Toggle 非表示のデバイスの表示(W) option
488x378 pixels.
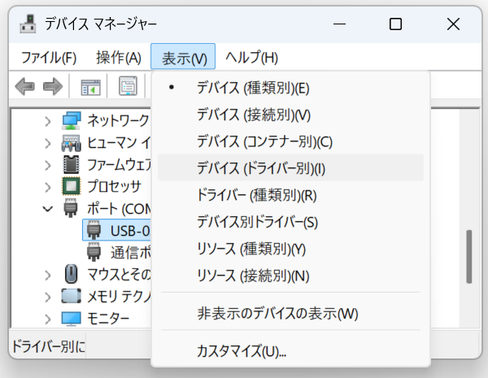click(290, 313)
